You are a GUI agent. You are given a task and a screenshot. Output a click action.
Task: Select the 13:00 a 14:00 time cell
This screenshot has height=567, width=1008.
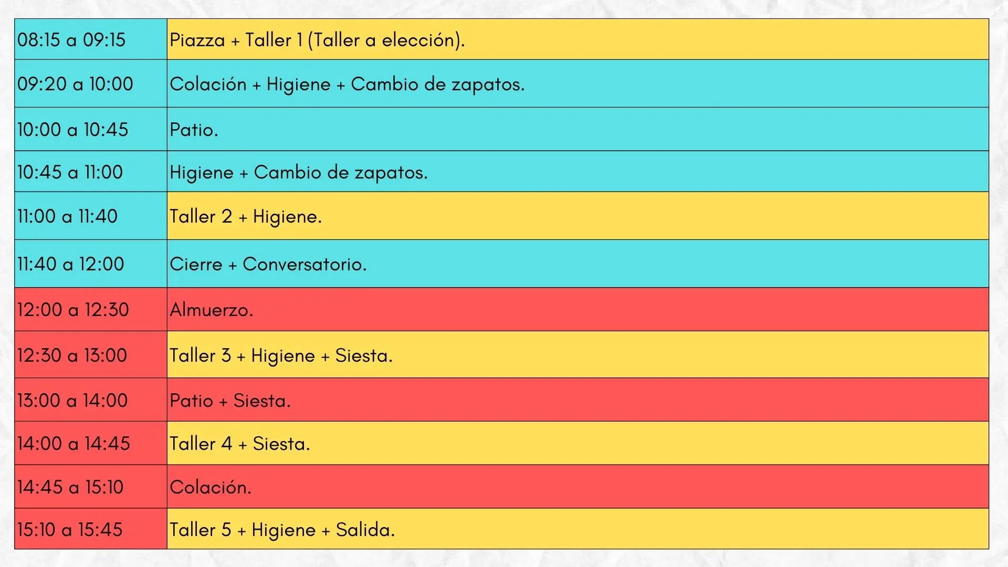[x=91, y=400]
